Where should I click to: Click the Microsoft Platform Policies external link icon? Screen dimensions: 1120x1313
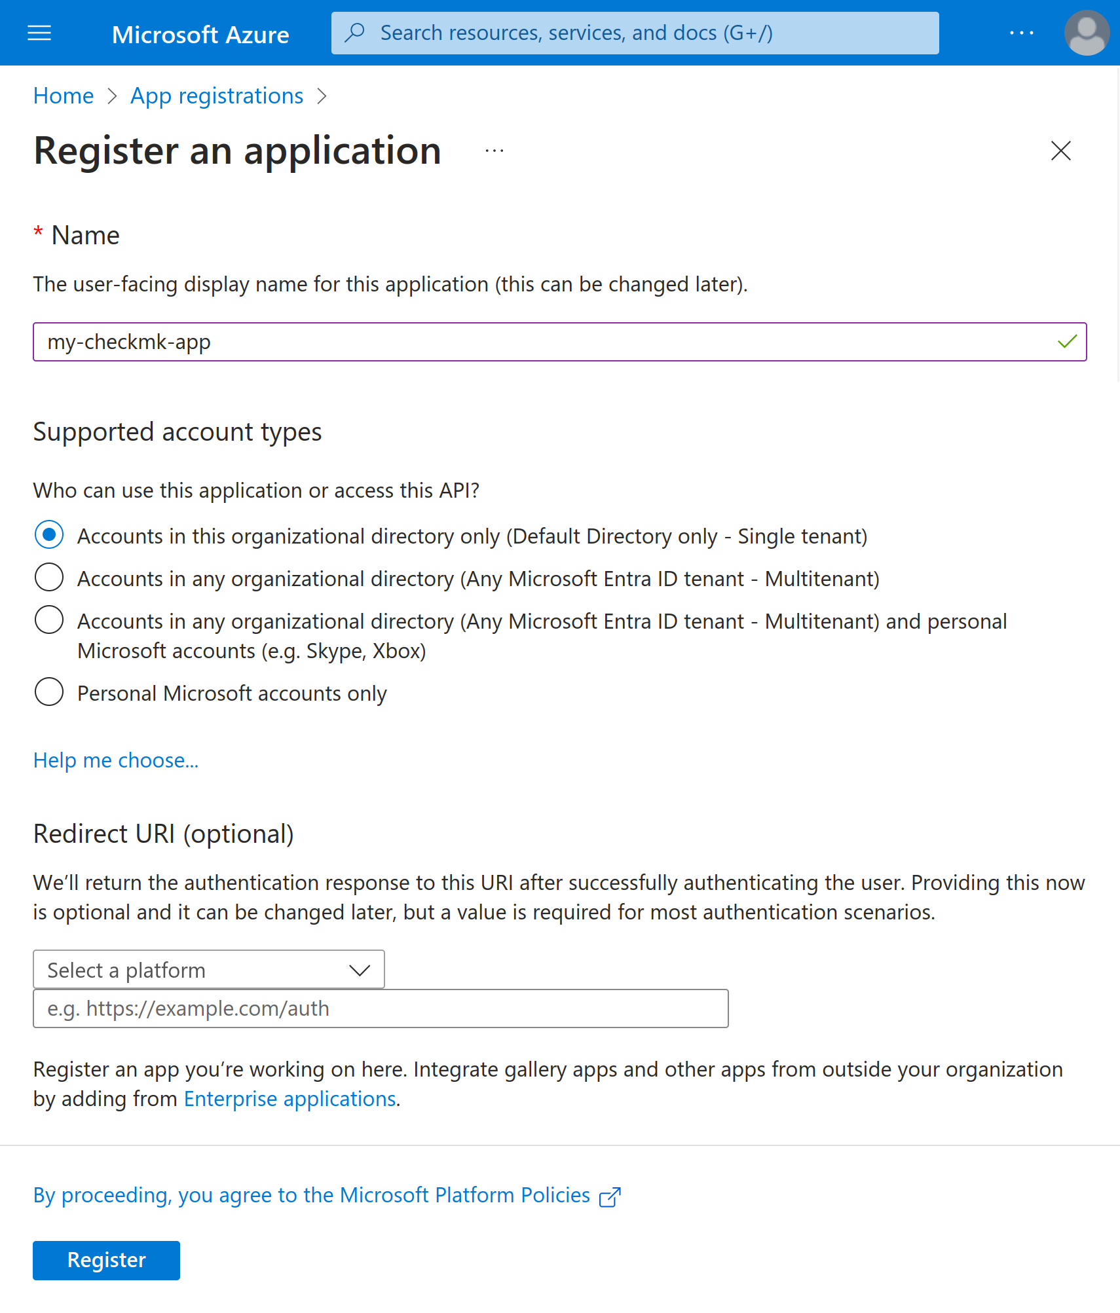coord(610,1196)
